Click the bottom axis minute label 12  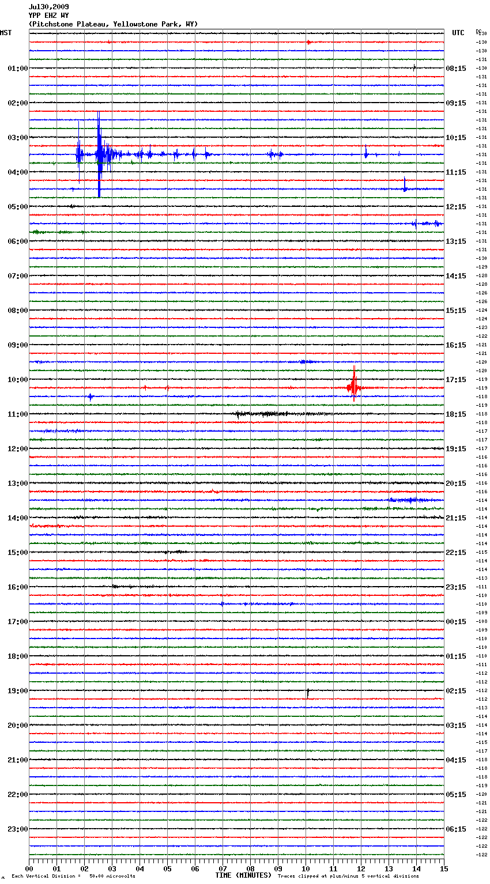pyautogui.click(x=361, y=869)
